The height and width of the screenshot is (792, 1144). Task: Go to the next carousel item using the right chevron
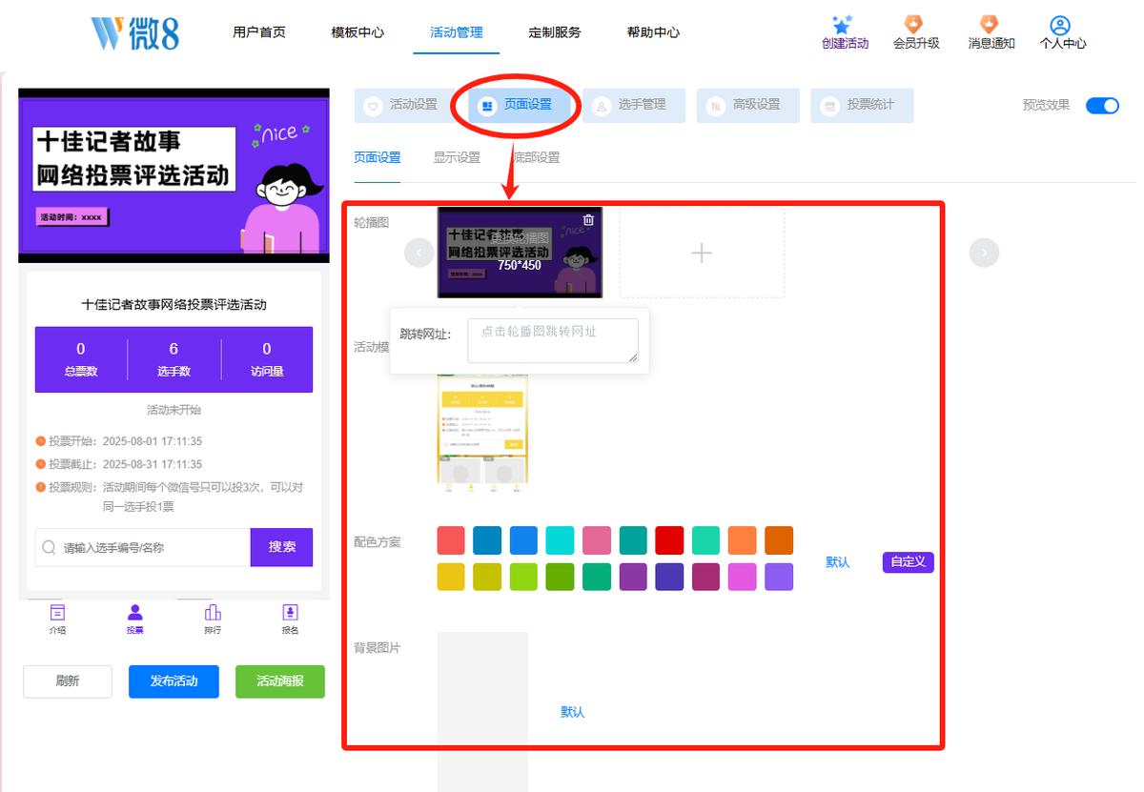985,253
